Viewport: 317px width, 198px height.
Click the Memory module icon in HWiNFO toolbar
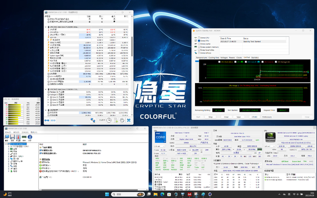tap(24, 137)
